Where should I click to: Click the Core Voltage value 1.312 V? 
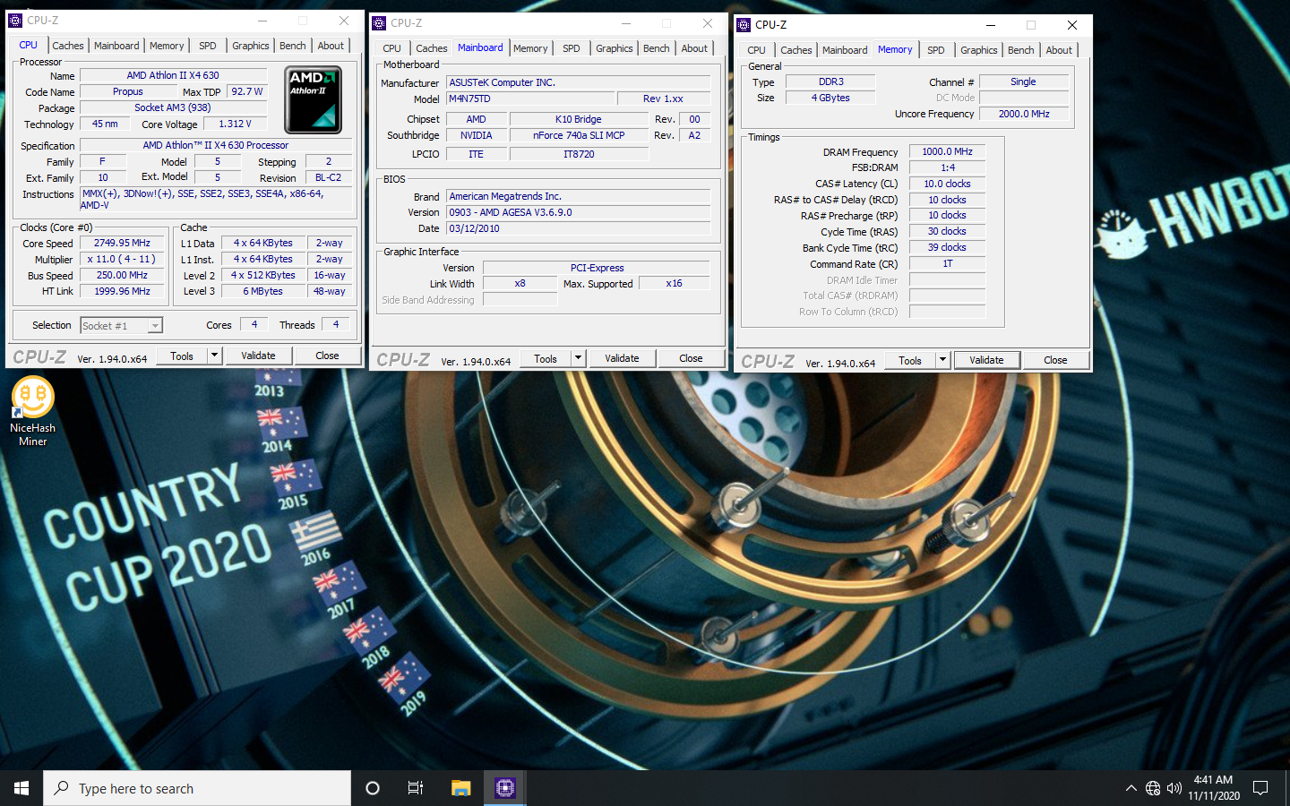coord(235,124)
